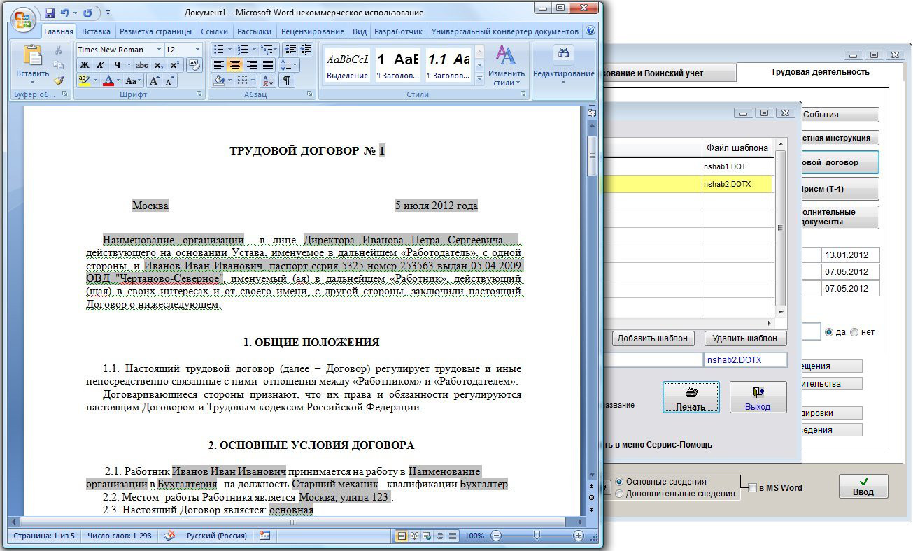Open Word help with the question mark
Screen dimensions: 913x551
click(x=590, y=31)
